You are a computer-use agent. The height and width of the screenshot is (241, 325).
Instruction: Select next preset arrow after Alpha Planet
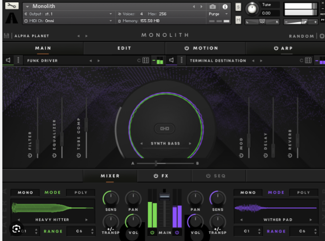(86, 36)
